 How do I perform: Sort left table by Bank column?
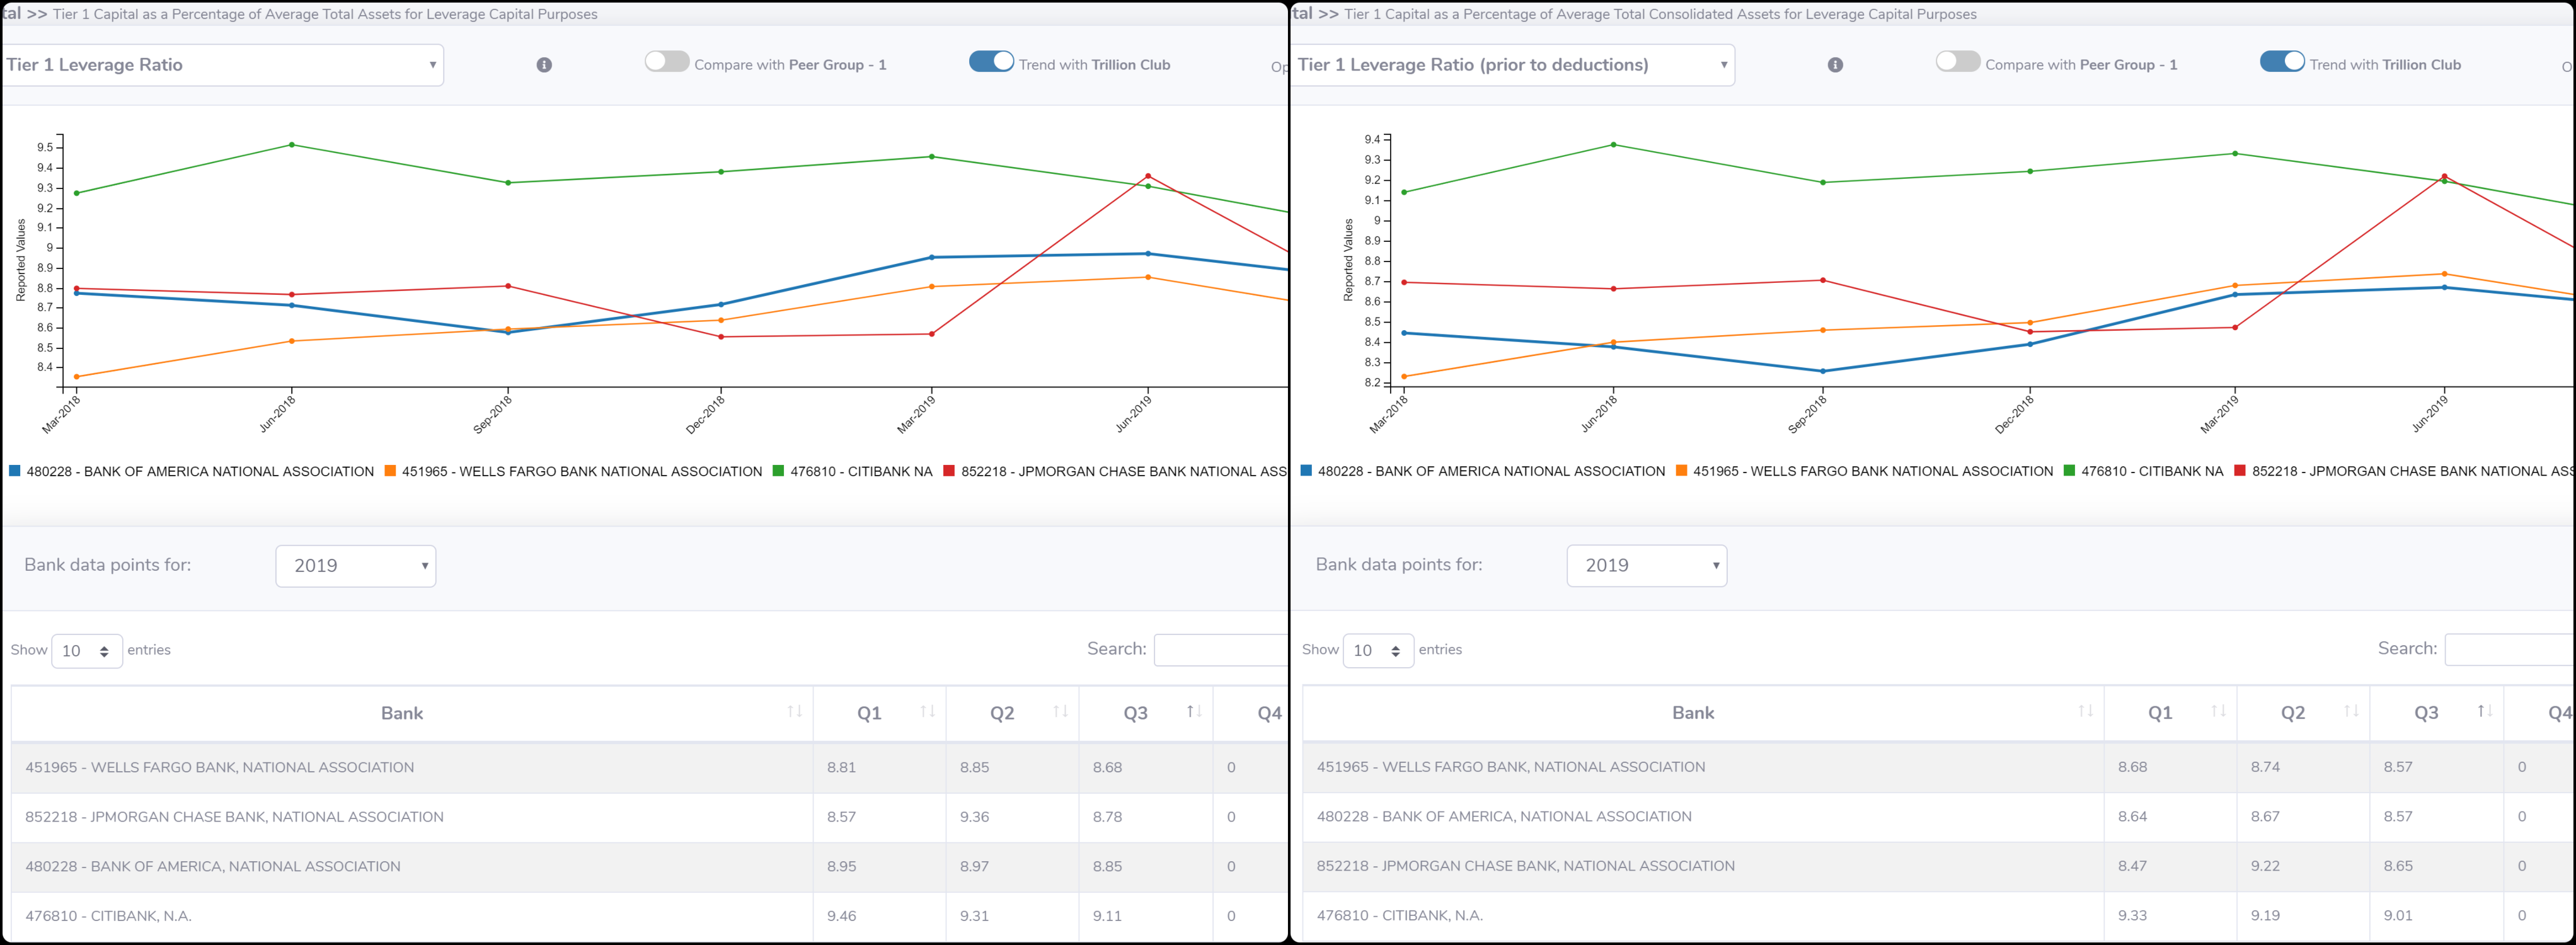pyautogui.click(x=412, y=714)
